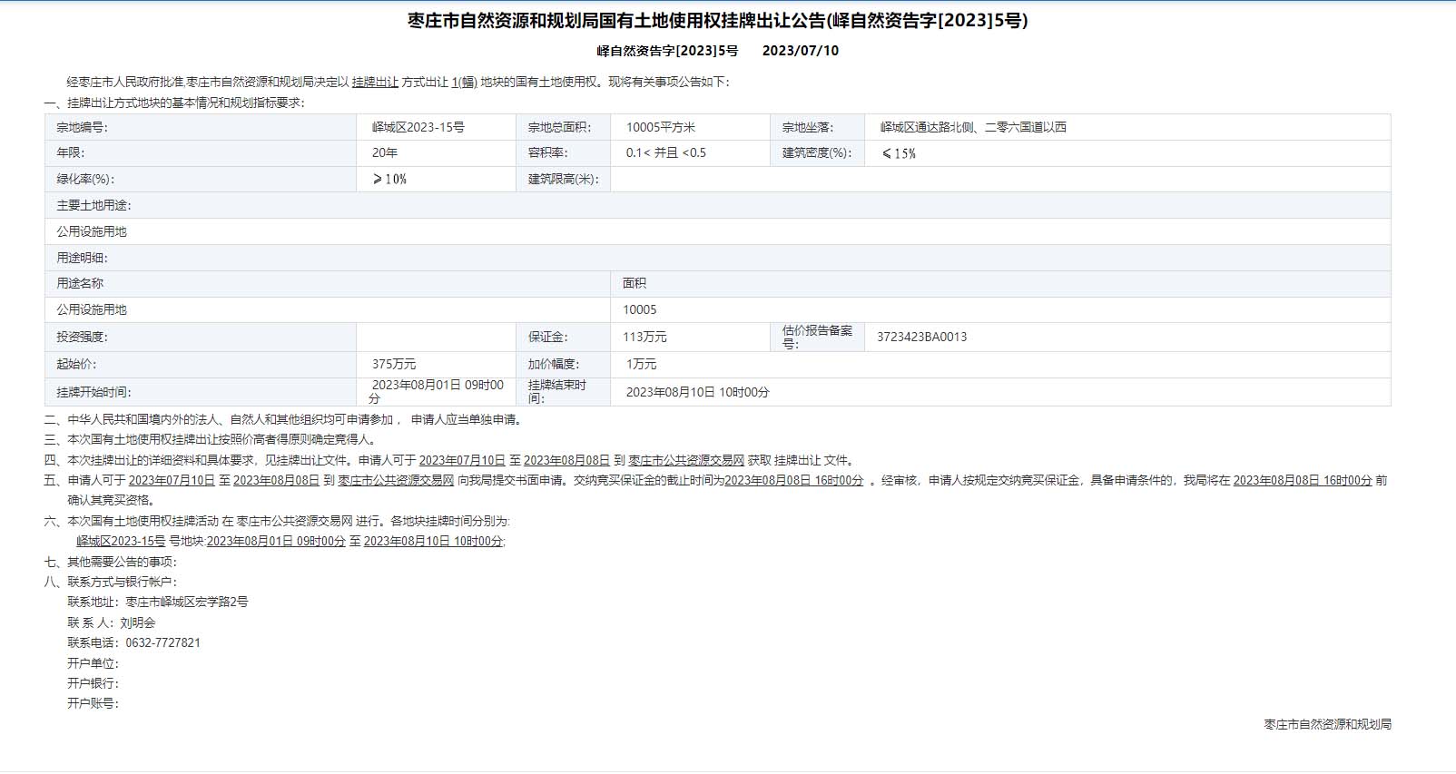Click the 保证金 label cell

tap(563, 337)
